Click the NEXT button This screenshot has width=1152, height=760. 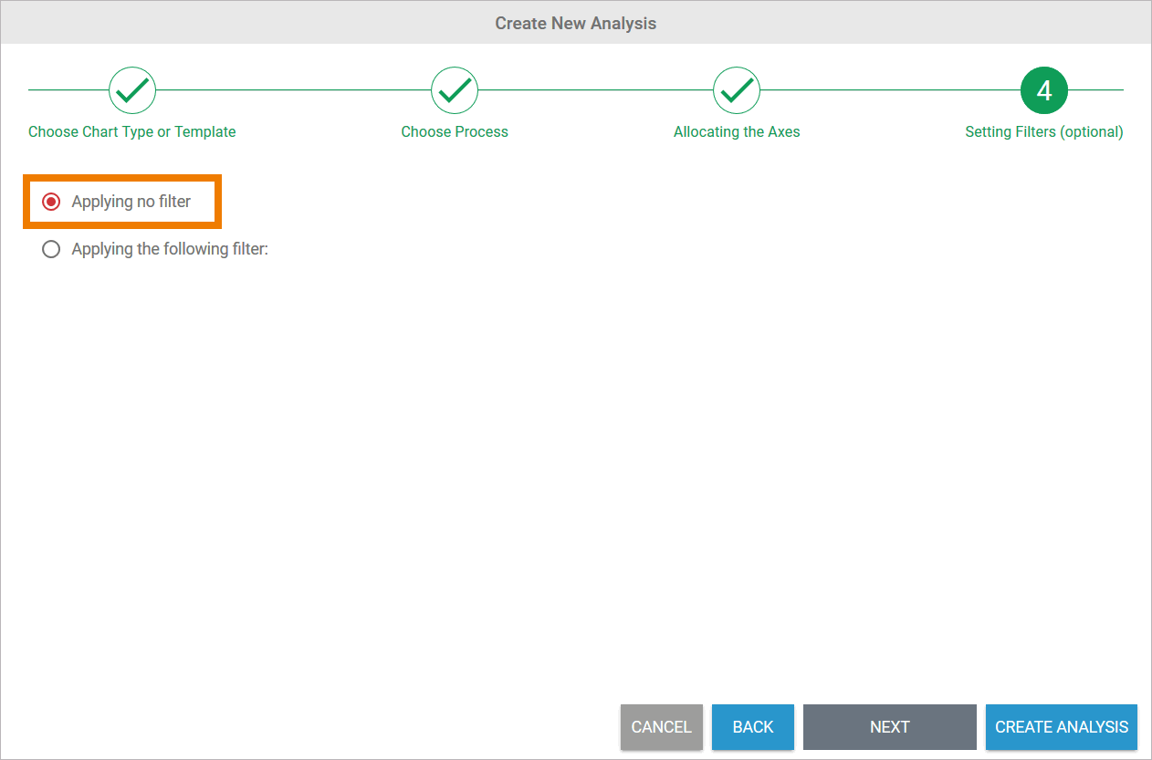click(x=890, y=727)
